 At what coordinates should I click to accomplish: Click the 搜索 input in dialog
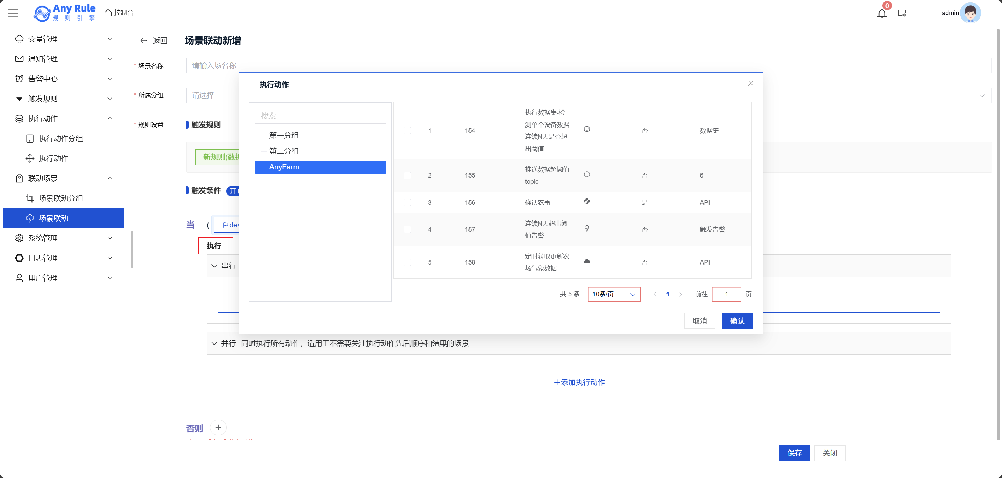pyautogui.click(x=320, y=116)
